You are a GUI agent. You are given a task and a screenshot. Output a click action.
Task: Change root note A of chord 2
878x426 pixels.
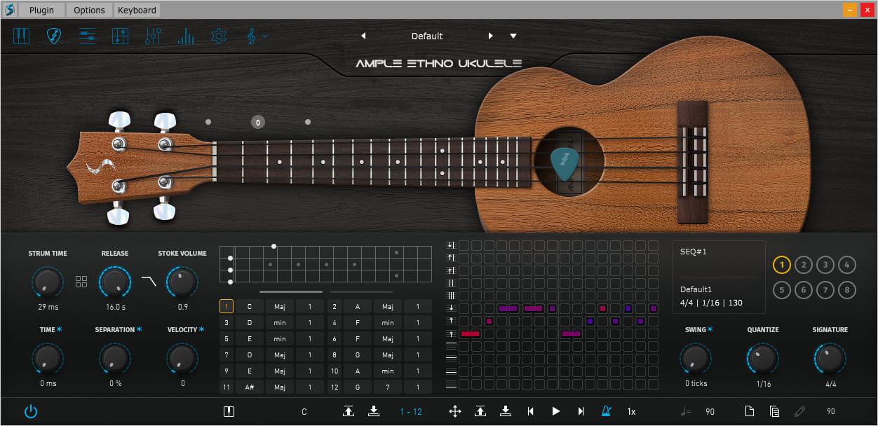[358, 306]
